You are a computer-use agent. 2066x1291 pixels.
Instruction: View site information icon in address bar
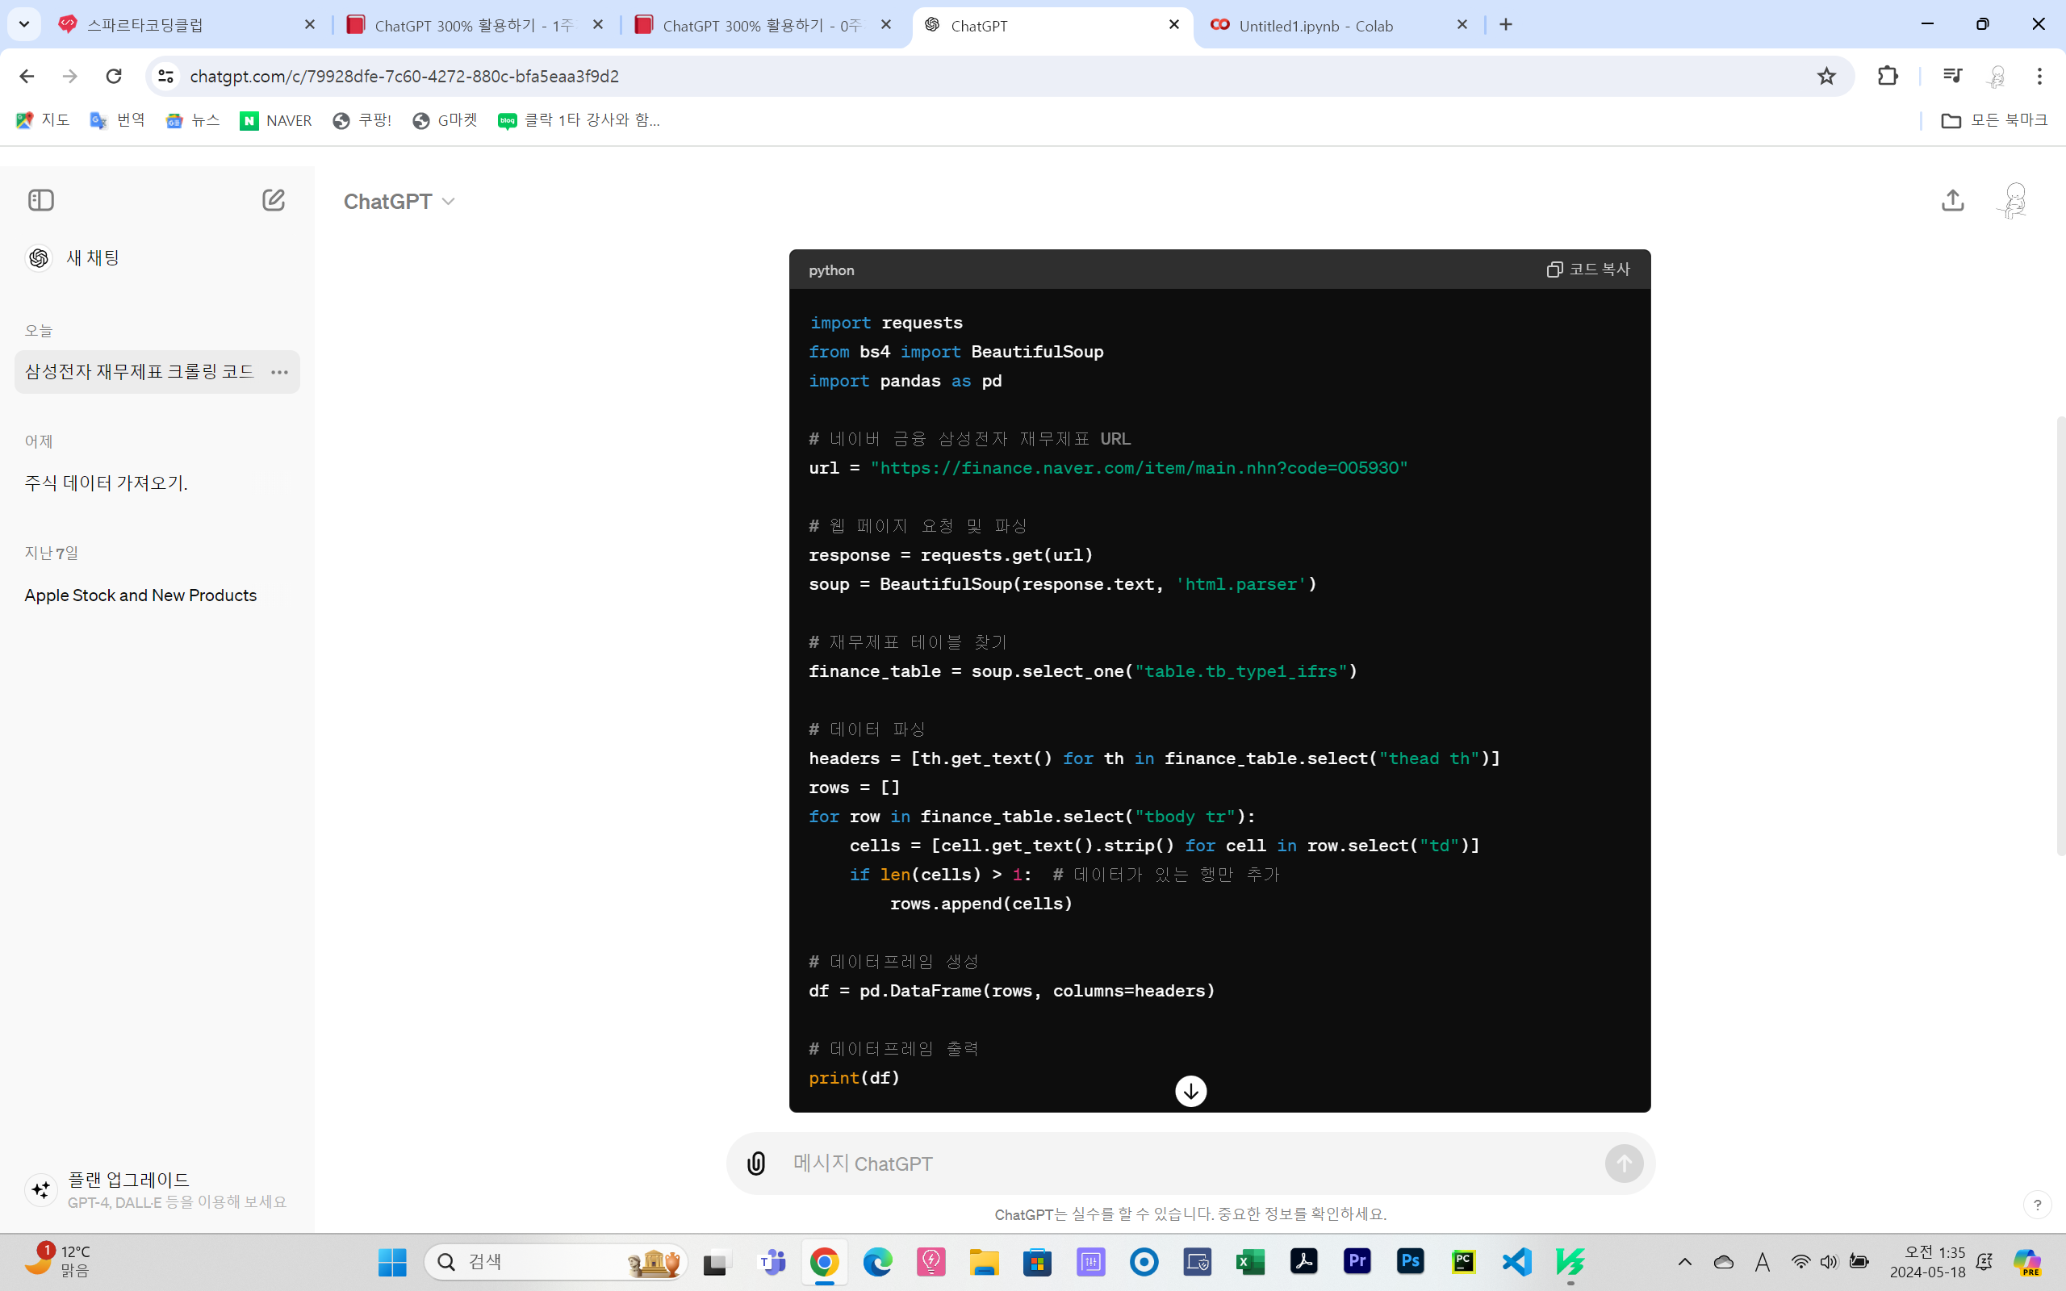(x=166, y=76)
